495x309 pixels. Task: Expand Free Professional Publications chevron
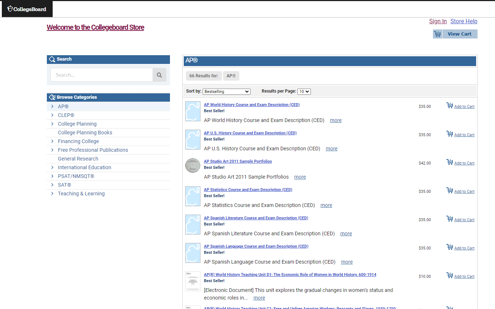[x=52, y=150]
